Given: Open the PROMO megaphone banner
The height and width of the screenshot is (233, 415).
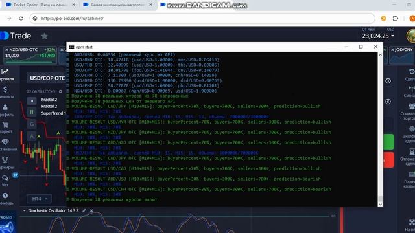Looking at the screenshot, I should [x=7, y=223].
